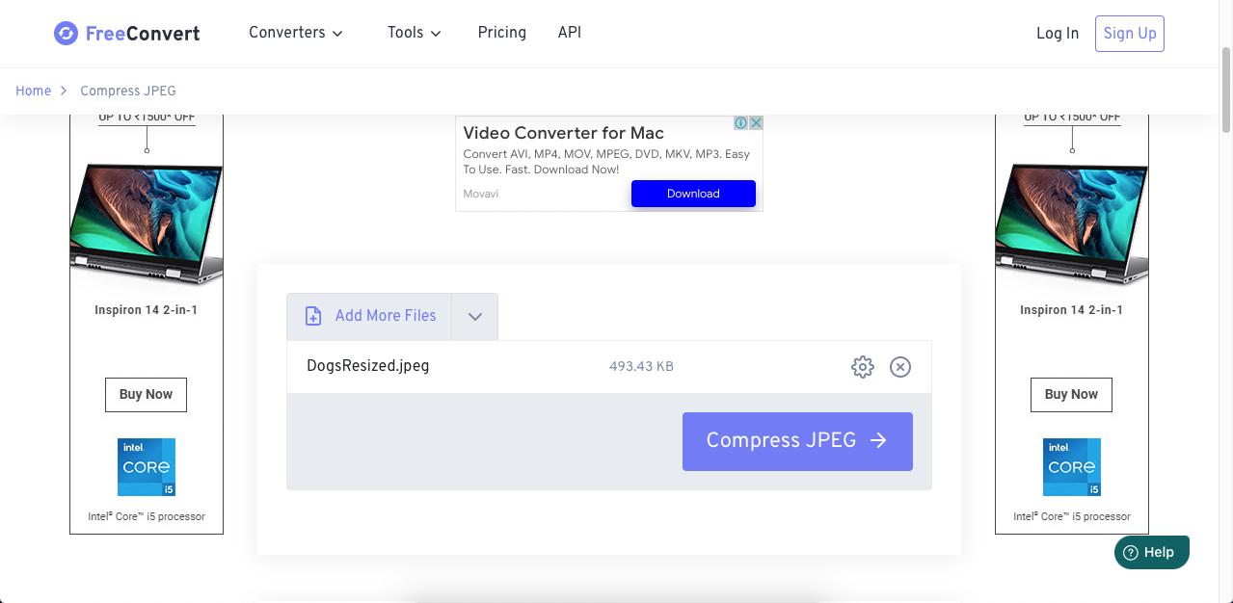Open the Converters dropdown menu

tap(295, 33)
